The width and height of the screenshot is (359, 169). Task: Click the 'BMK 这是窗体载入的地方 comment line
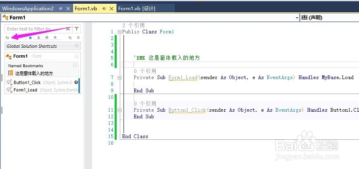pyautogui.click(x=166, y=58)
